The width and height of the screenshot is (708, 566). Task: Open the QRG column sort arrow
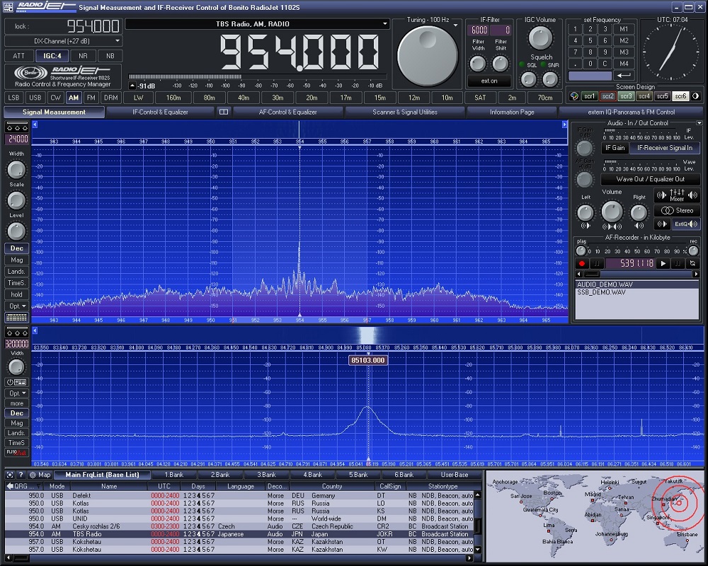pos(38,486)
